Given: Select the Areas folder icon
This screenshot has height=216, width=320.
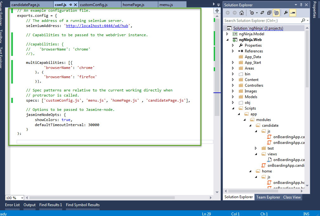Looking at the screenshot, I should coord(241,68).
